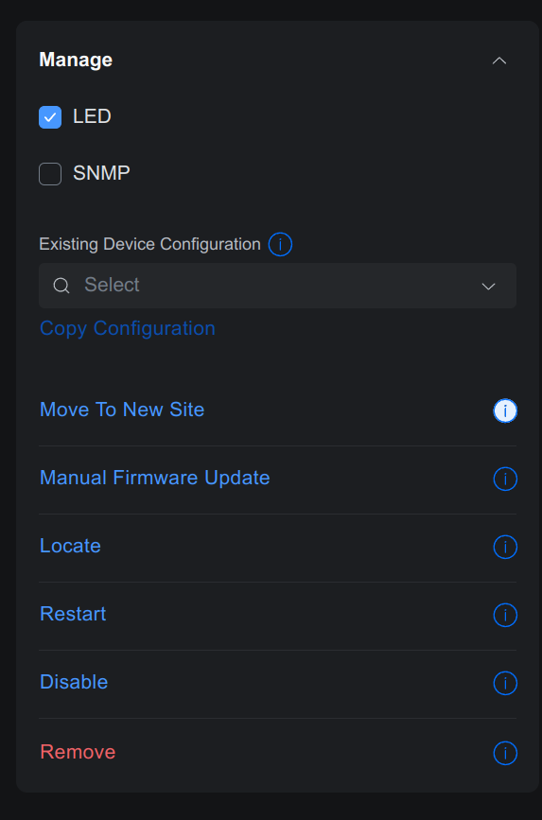Open info icon beside Existing Device Configuration
The image size is (542, 820).
point(280,244)
